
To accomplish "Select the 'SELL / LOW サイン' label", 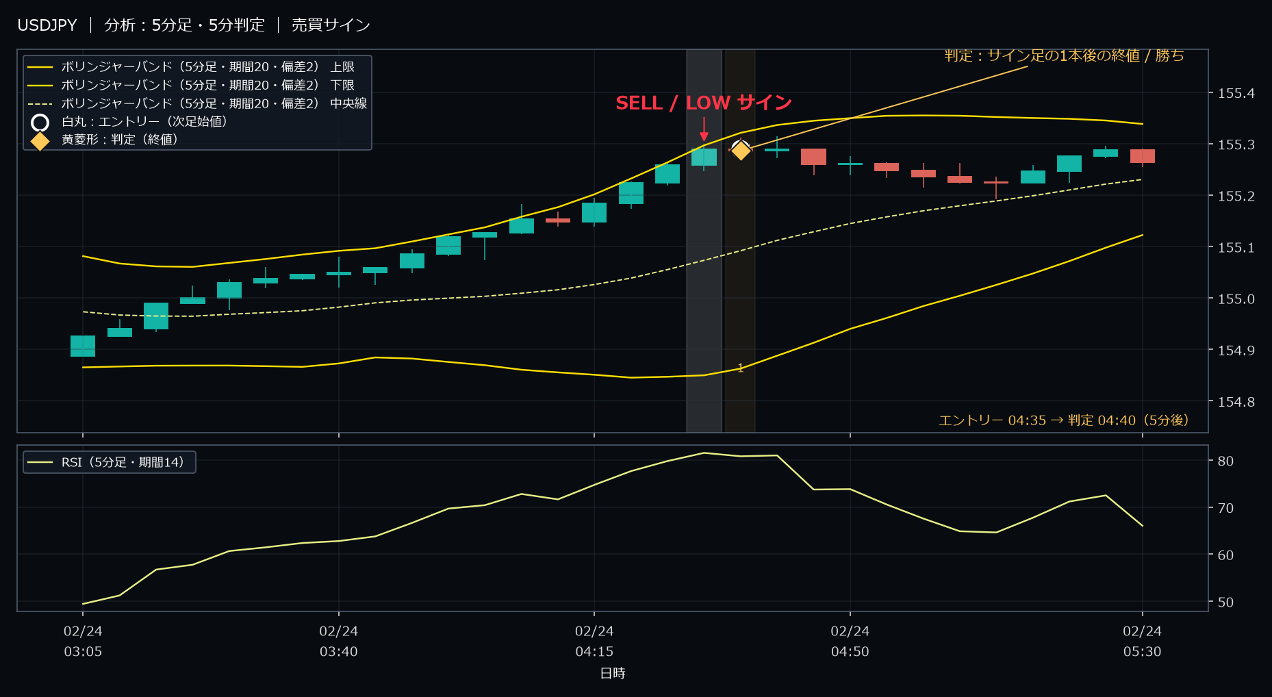I will [x=704, y=103].
